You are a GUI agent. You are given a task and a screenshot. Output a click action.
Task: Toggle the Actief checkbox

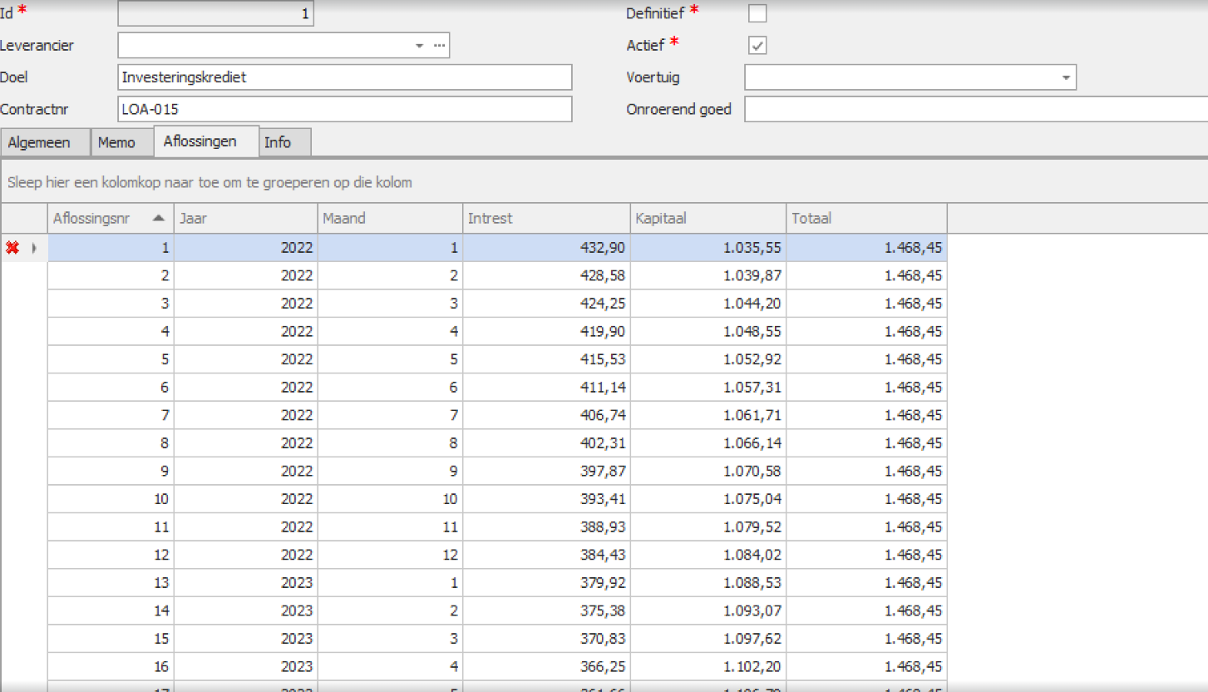(757, 46)
